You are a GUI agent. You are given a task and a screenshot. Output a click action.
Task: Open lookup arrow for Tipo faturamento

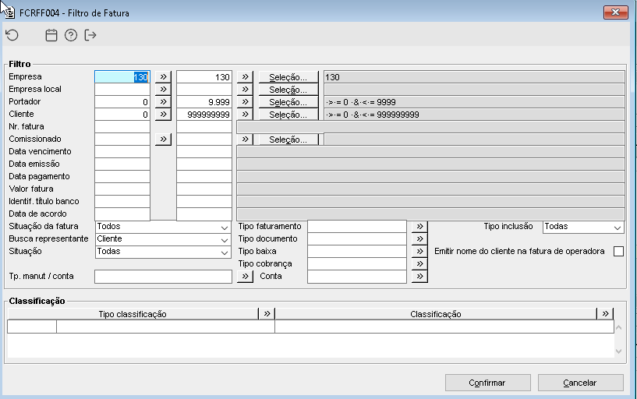pyautogui.click(x=419, y=227)
